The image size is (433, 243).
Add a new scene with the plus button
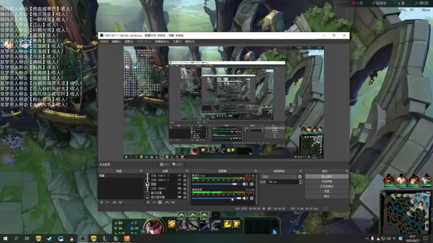101,202
